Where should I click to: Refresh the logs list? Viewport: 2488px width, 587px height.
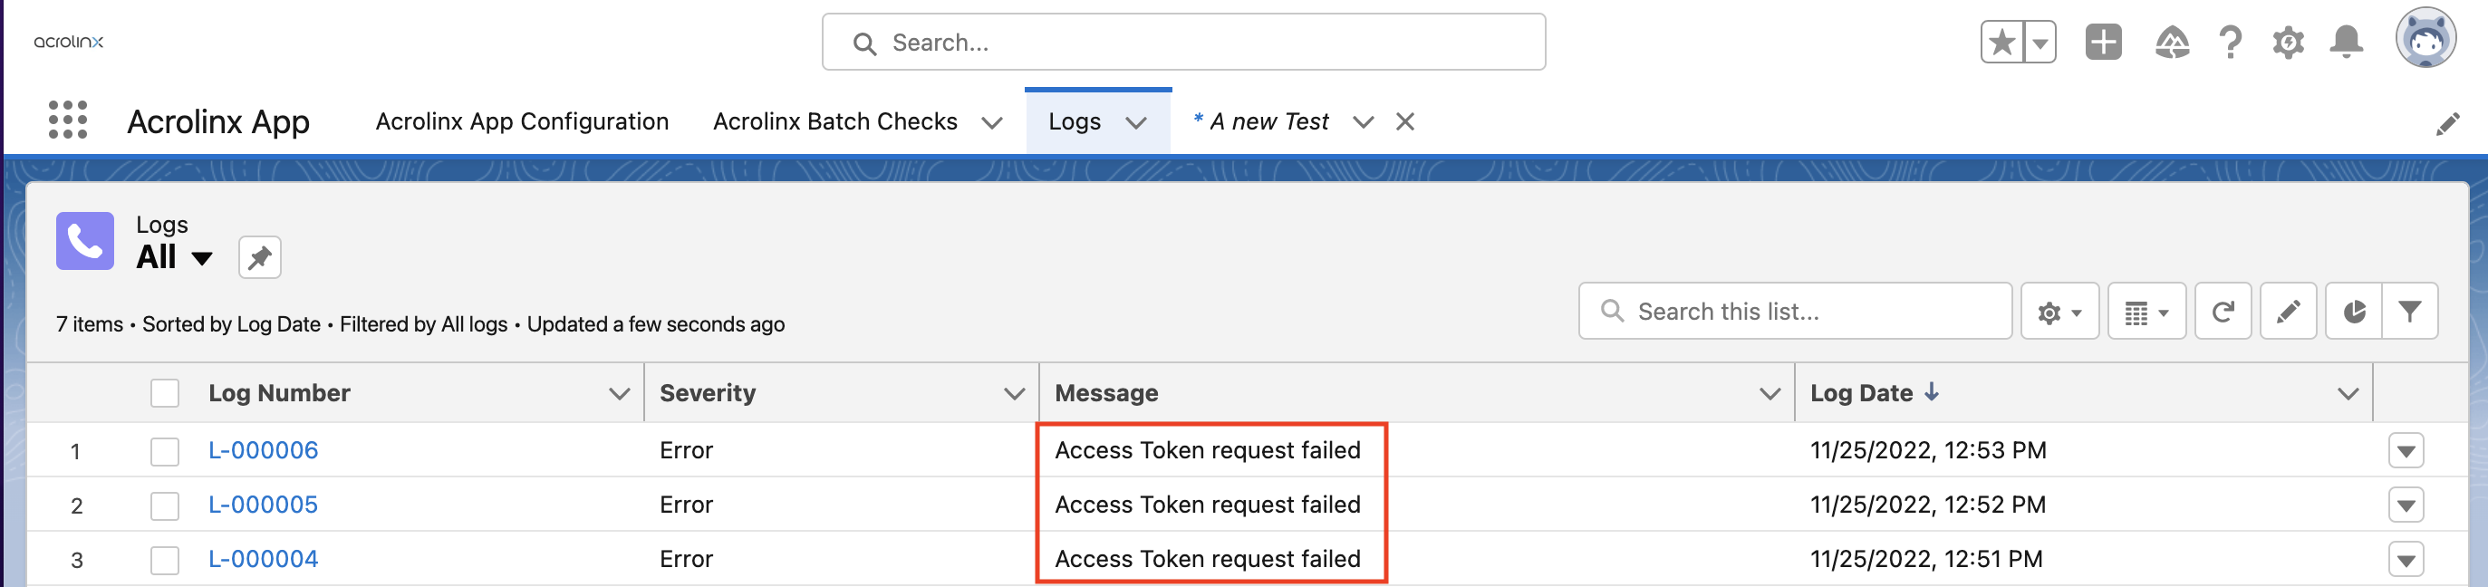click(2223, 312)
